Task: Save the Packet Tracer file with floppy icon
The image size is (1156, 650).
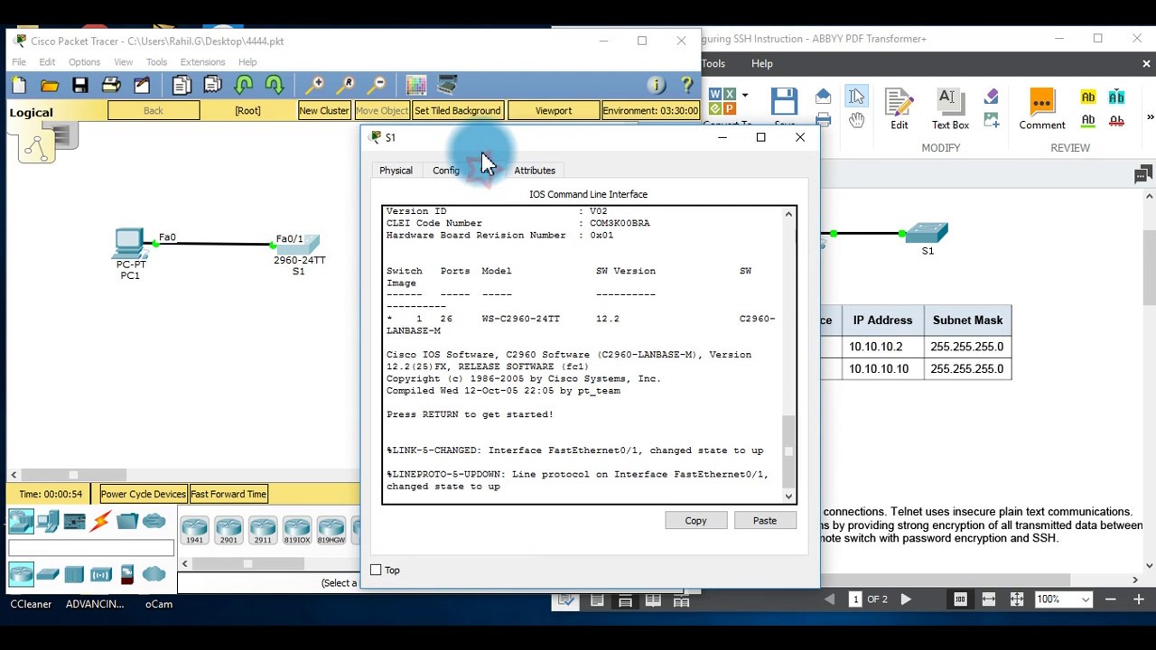Action: 80,85
